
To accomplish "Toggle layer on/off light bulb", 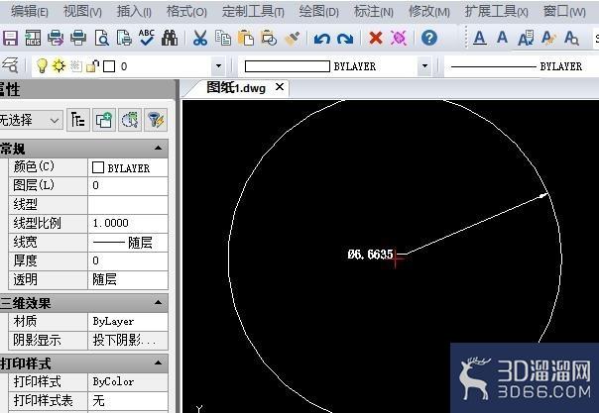I will click(42, 66).
